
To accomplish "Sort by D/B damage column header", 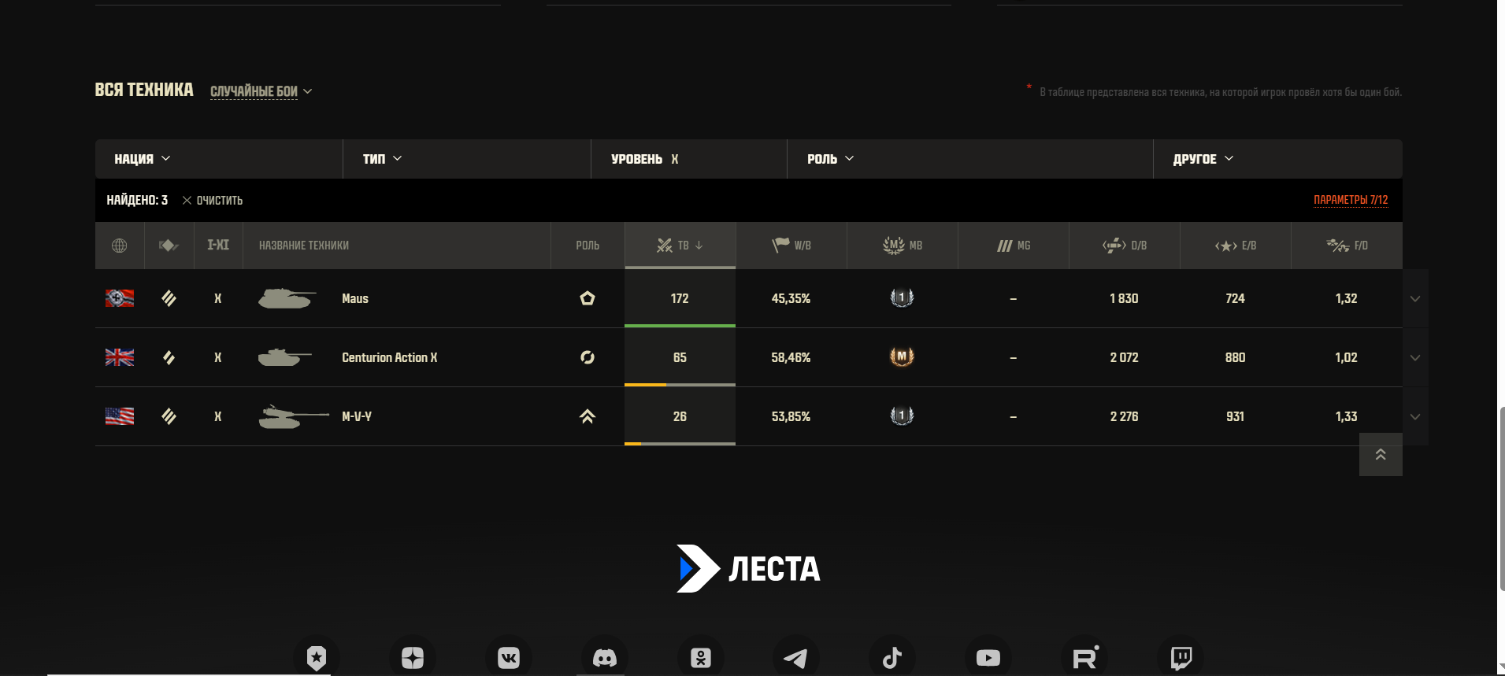I will click(x=1125, y=246).
